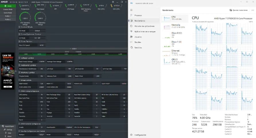The image size is (256, 138).
Task: Switch to Game Mode profile
Action: coord(8,13)
